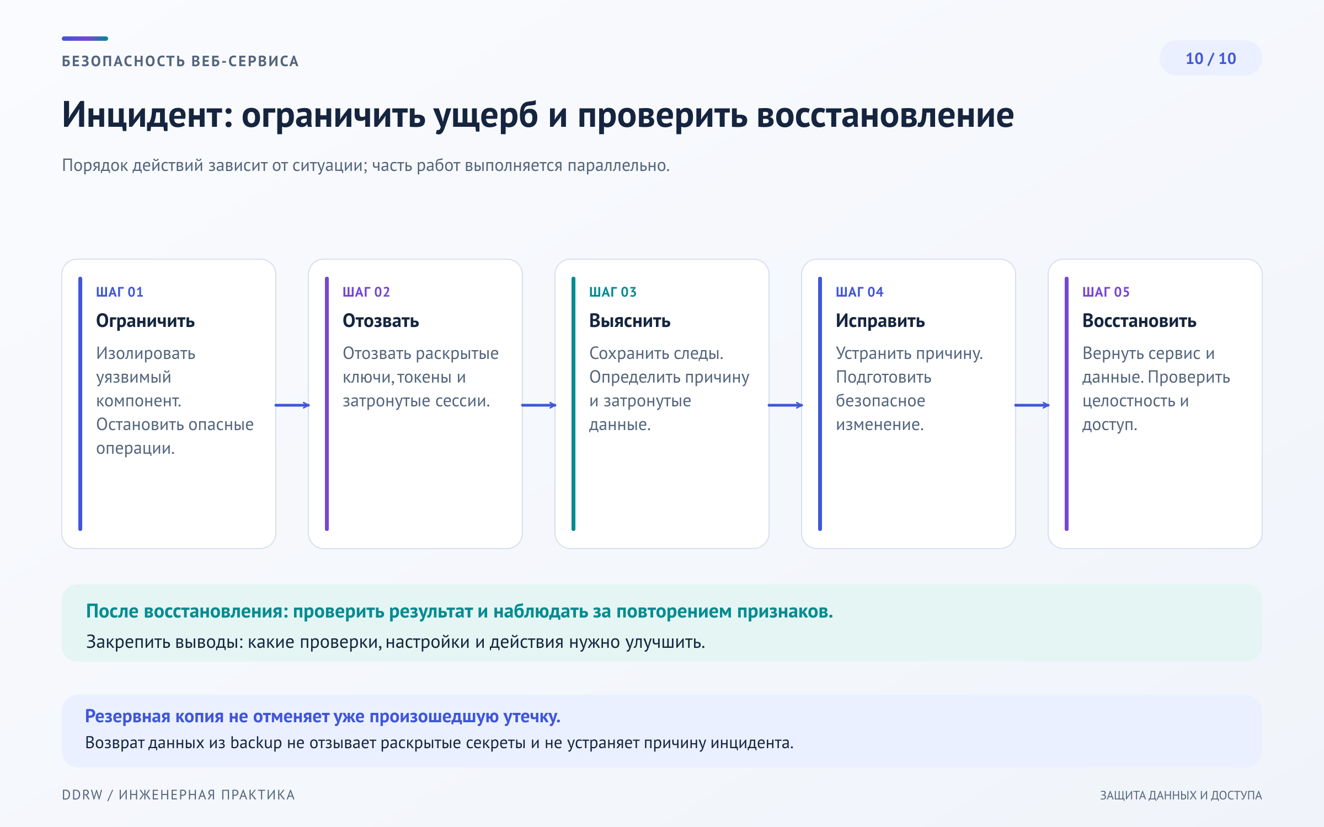Click the label 'ШАГ 04'
Image resolution: width=1324 pixels, height=827 pixels.
click(859, 292)
